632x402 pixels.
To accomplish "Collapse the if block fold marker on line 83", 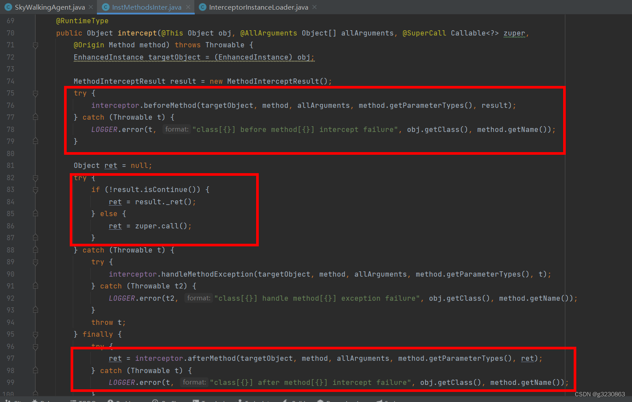I will point(36,190).
